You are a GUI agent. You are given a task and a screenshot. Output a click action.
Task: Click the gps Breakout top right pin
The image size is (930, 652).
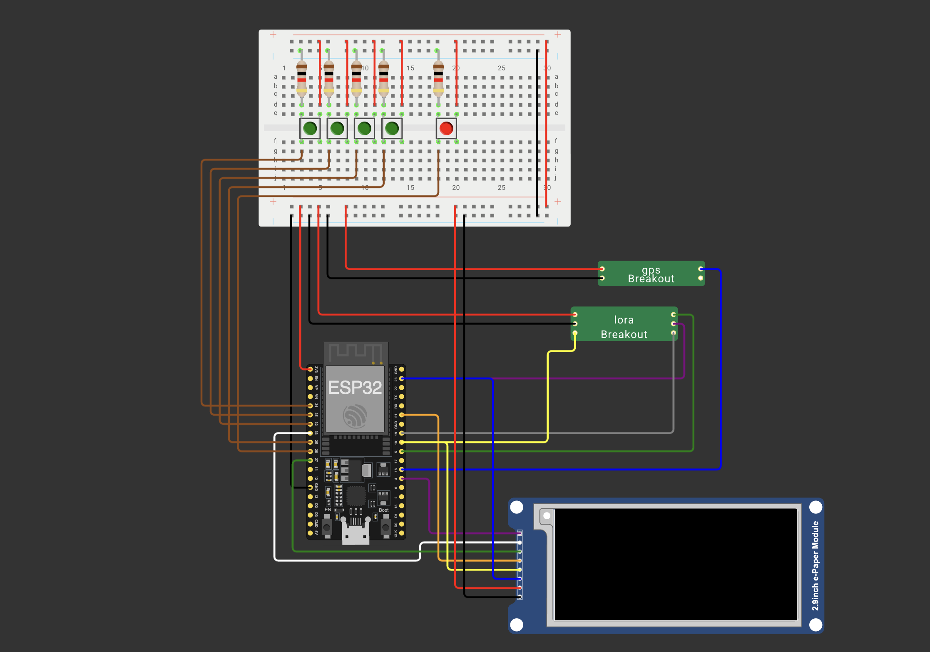pyautogui.click(x=701, y=269)
